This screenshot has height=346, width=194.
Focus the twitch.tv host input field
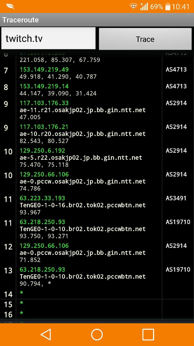click(48, 38)
